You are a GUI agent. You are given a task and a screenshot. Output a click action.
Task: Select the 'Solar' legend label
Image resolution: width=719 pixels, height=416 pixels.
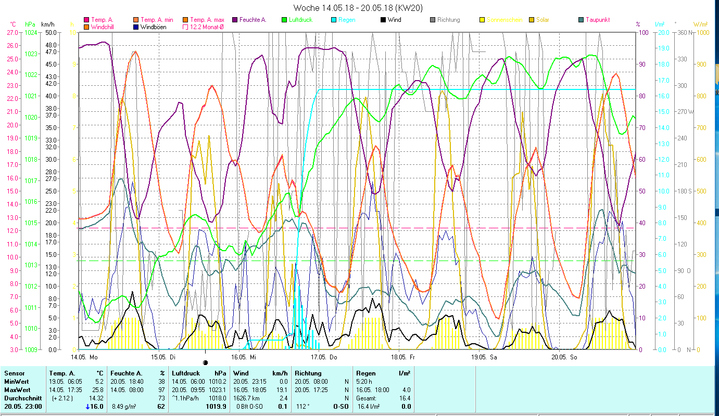[543, 20]
